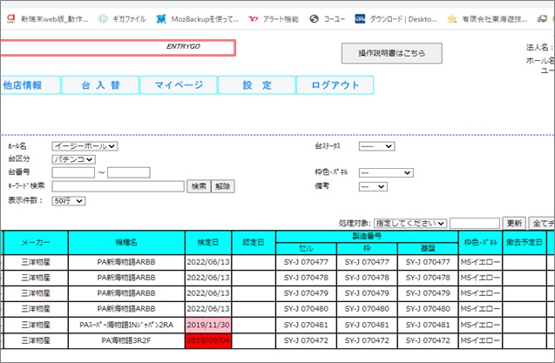Change 表示件数 50行 dropdown
Image resolution: width=555 pixels, height=363 pixels.
click(69, 201)
